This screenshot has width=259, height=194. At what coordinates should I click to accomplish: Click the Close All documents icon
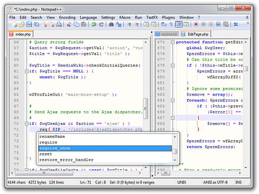pyautogui.click(x=51, y=24)
